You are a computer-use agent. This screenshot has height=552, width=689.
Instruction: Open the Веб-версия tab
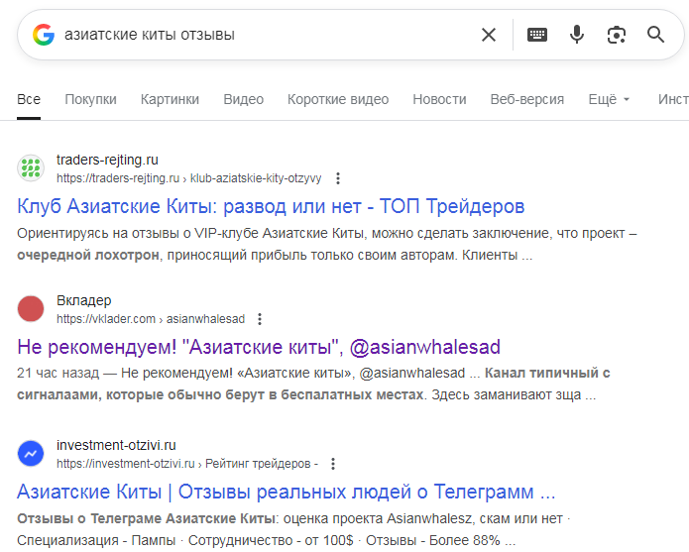click(x=526, y=99)
